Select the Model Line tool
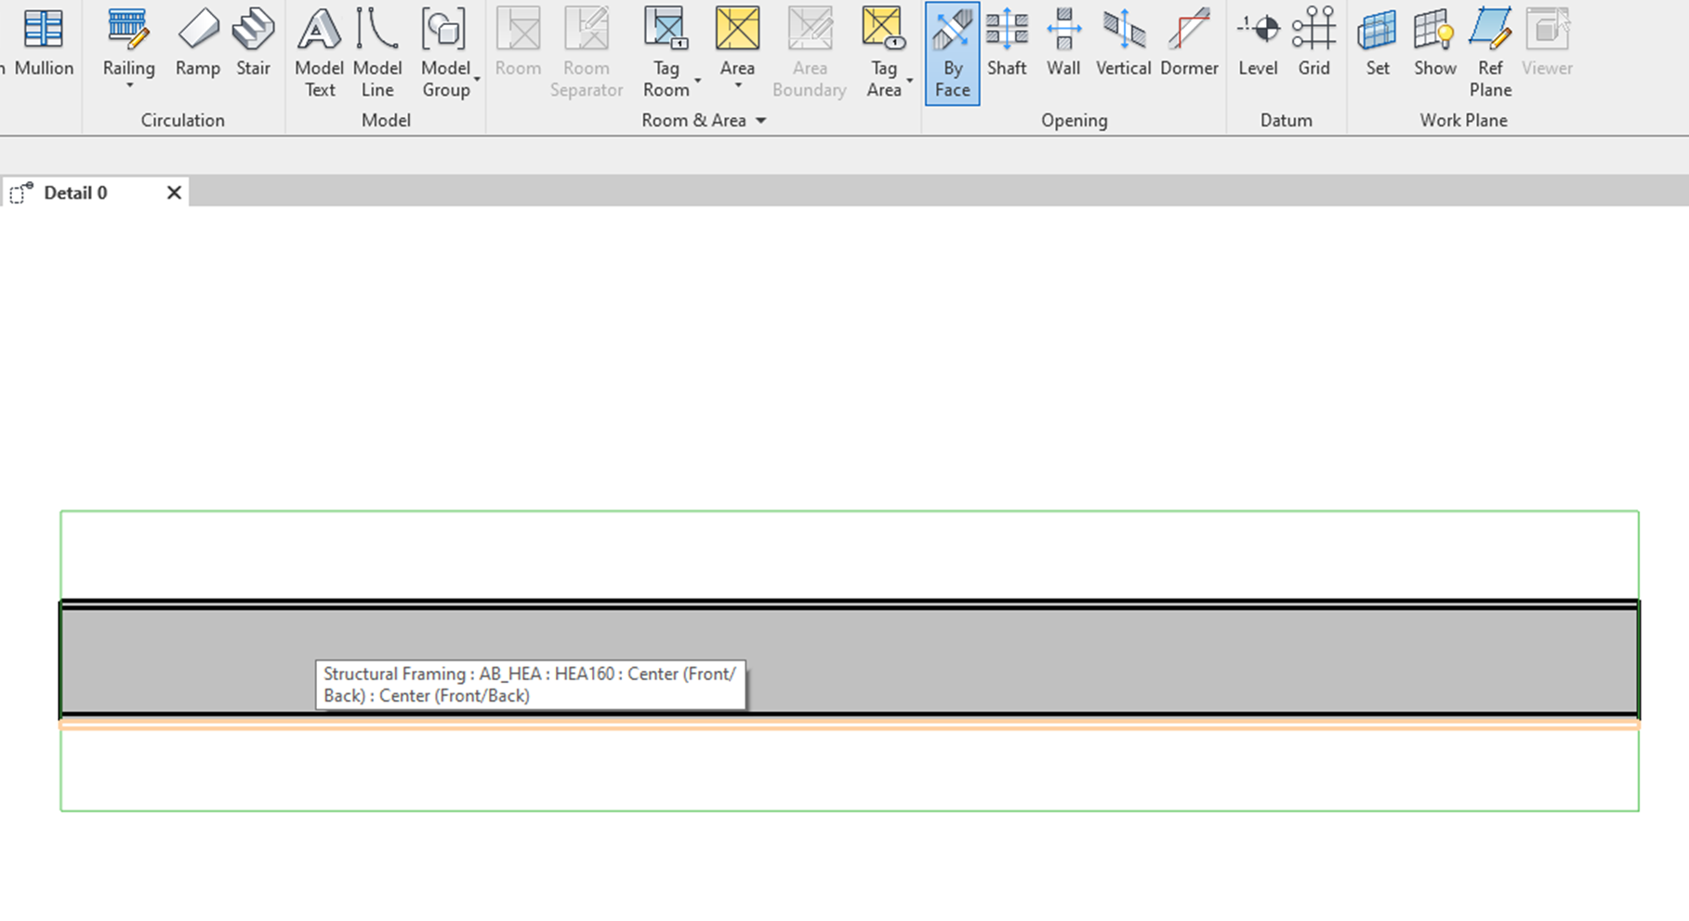 (x=377, y=46)
